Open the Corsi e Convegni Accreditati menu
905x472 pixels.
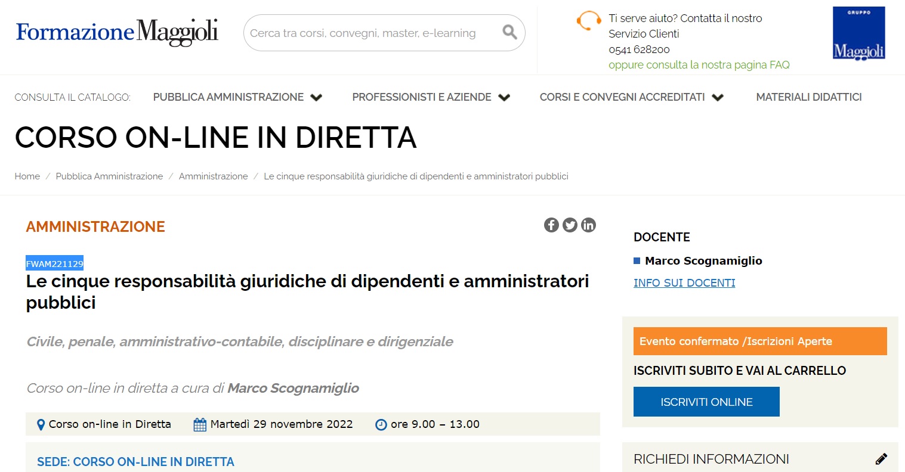click(622, 97)
